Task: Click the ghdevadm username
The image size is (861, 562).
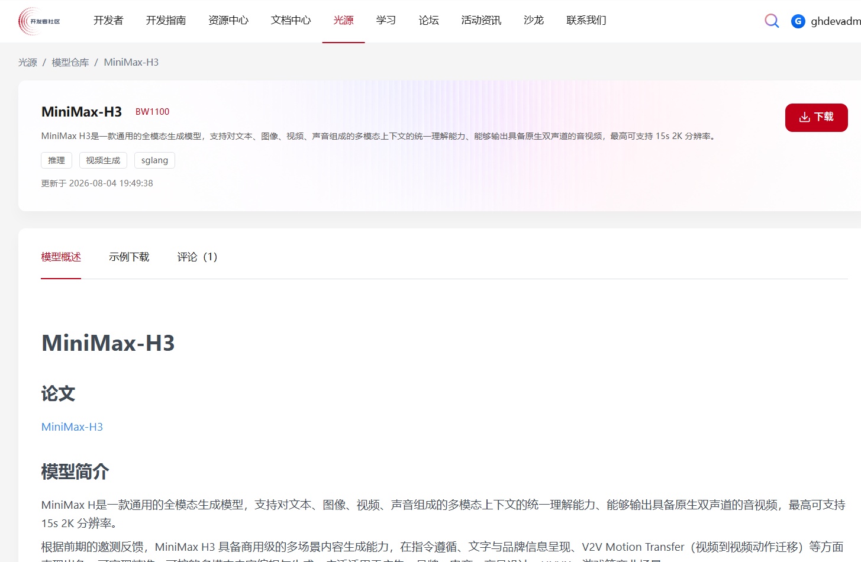Action: tap(836, 21)
